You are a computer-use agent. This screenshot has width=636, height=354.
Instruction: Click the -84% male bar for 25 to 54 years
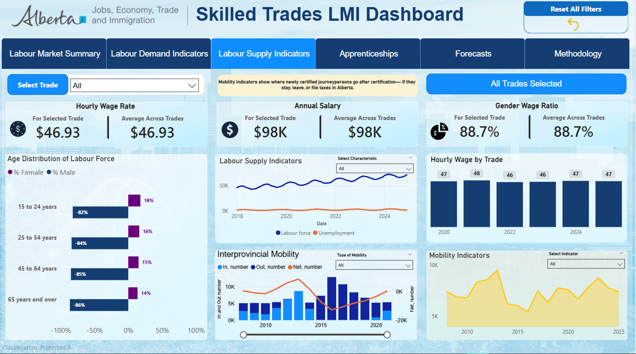coord(100,243)
